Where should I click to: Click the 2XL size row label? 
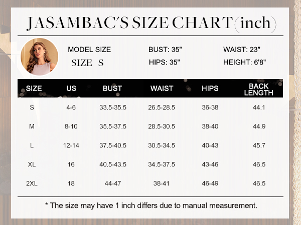point(32,183)
